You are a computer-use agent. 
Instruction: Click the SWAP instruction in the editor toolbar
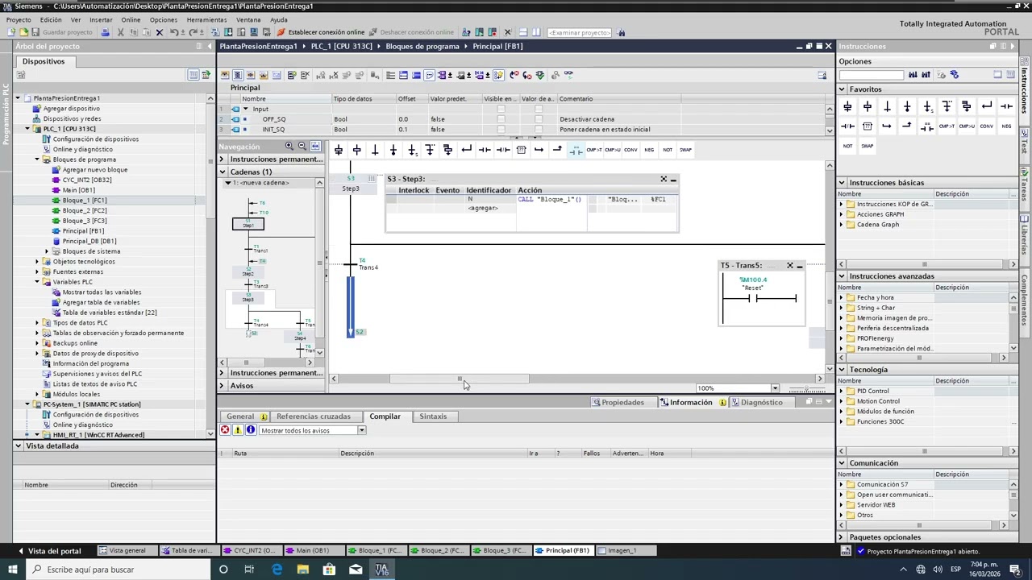click(685, 150)
